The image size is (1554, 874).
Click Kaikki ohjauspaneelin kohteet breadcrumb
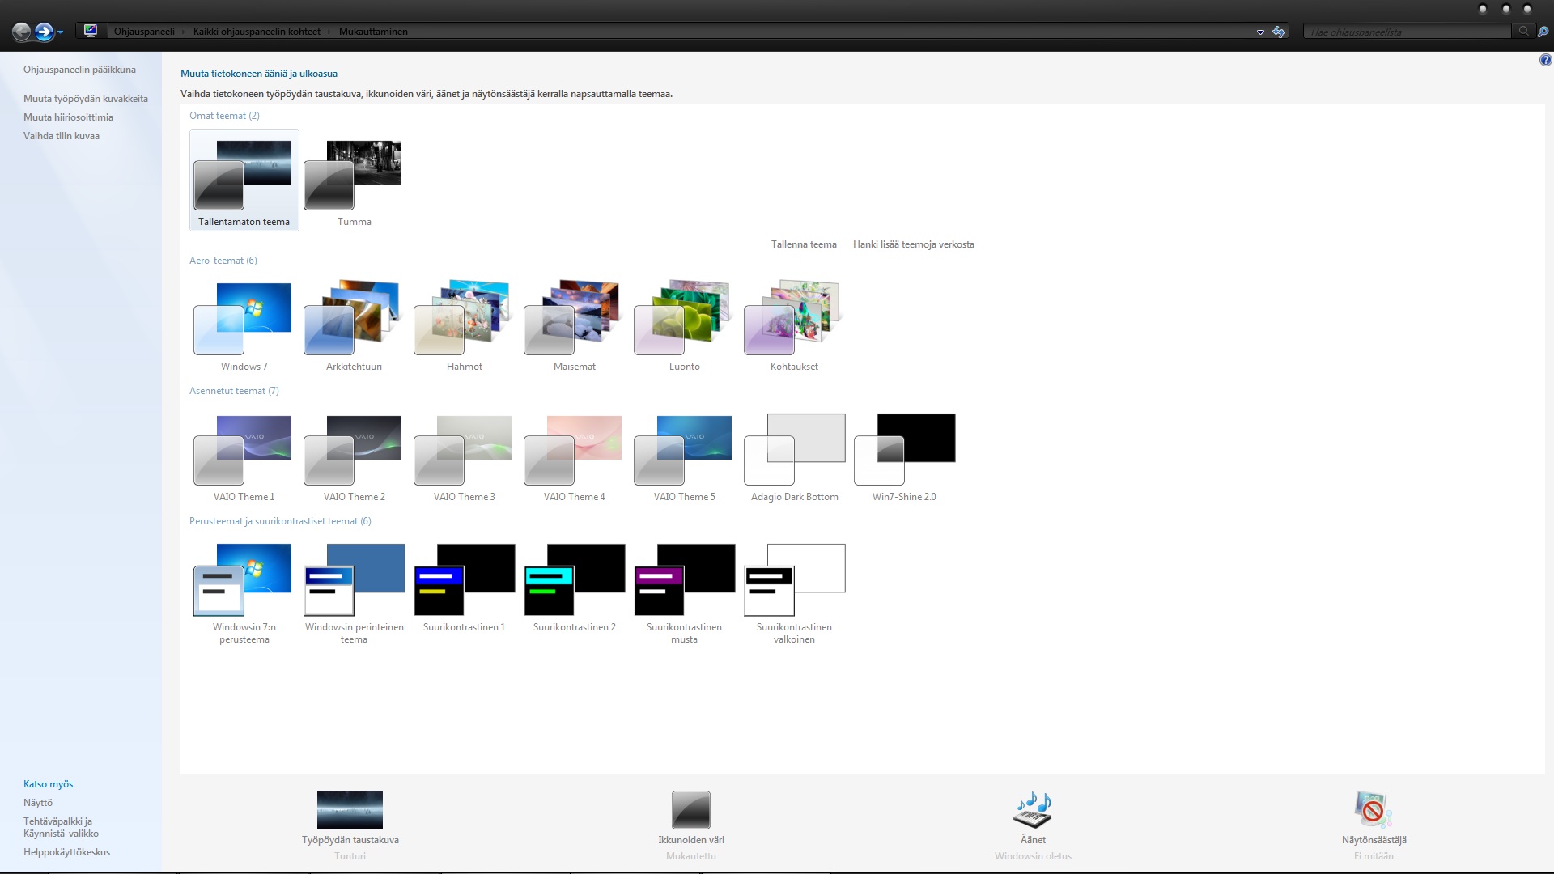tap(257, 32)
